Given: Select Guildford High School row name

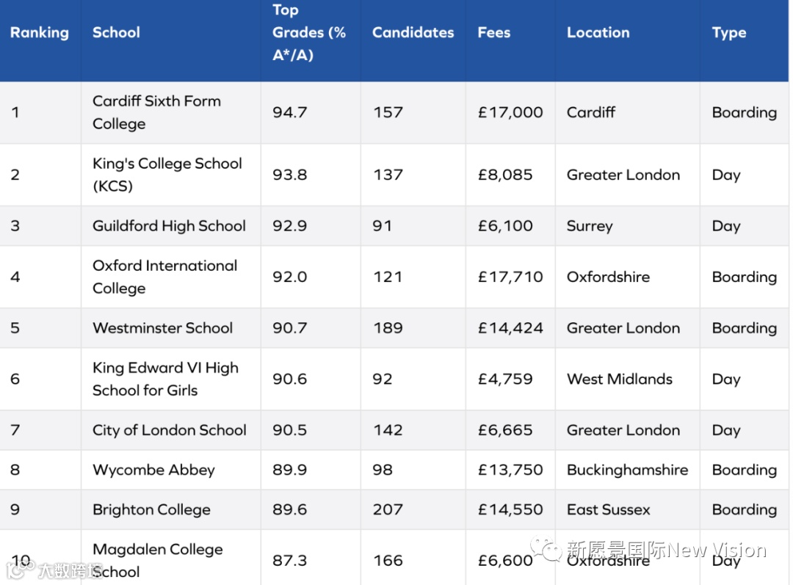Looking at the screenshot, I should pyautogui.click(x=169, y=225).
